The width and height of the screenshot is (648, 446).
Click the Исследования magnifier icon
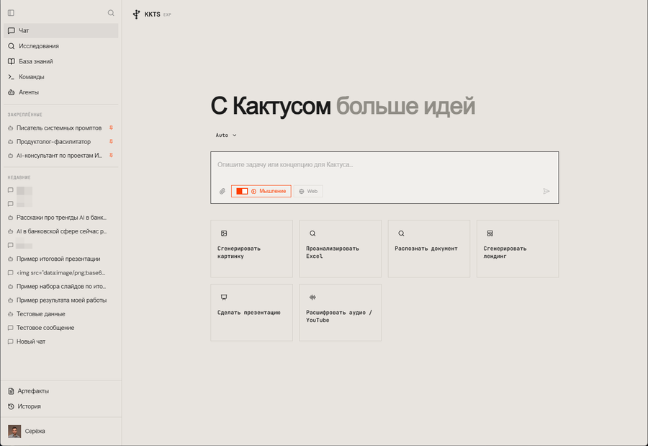coord(11,46)
